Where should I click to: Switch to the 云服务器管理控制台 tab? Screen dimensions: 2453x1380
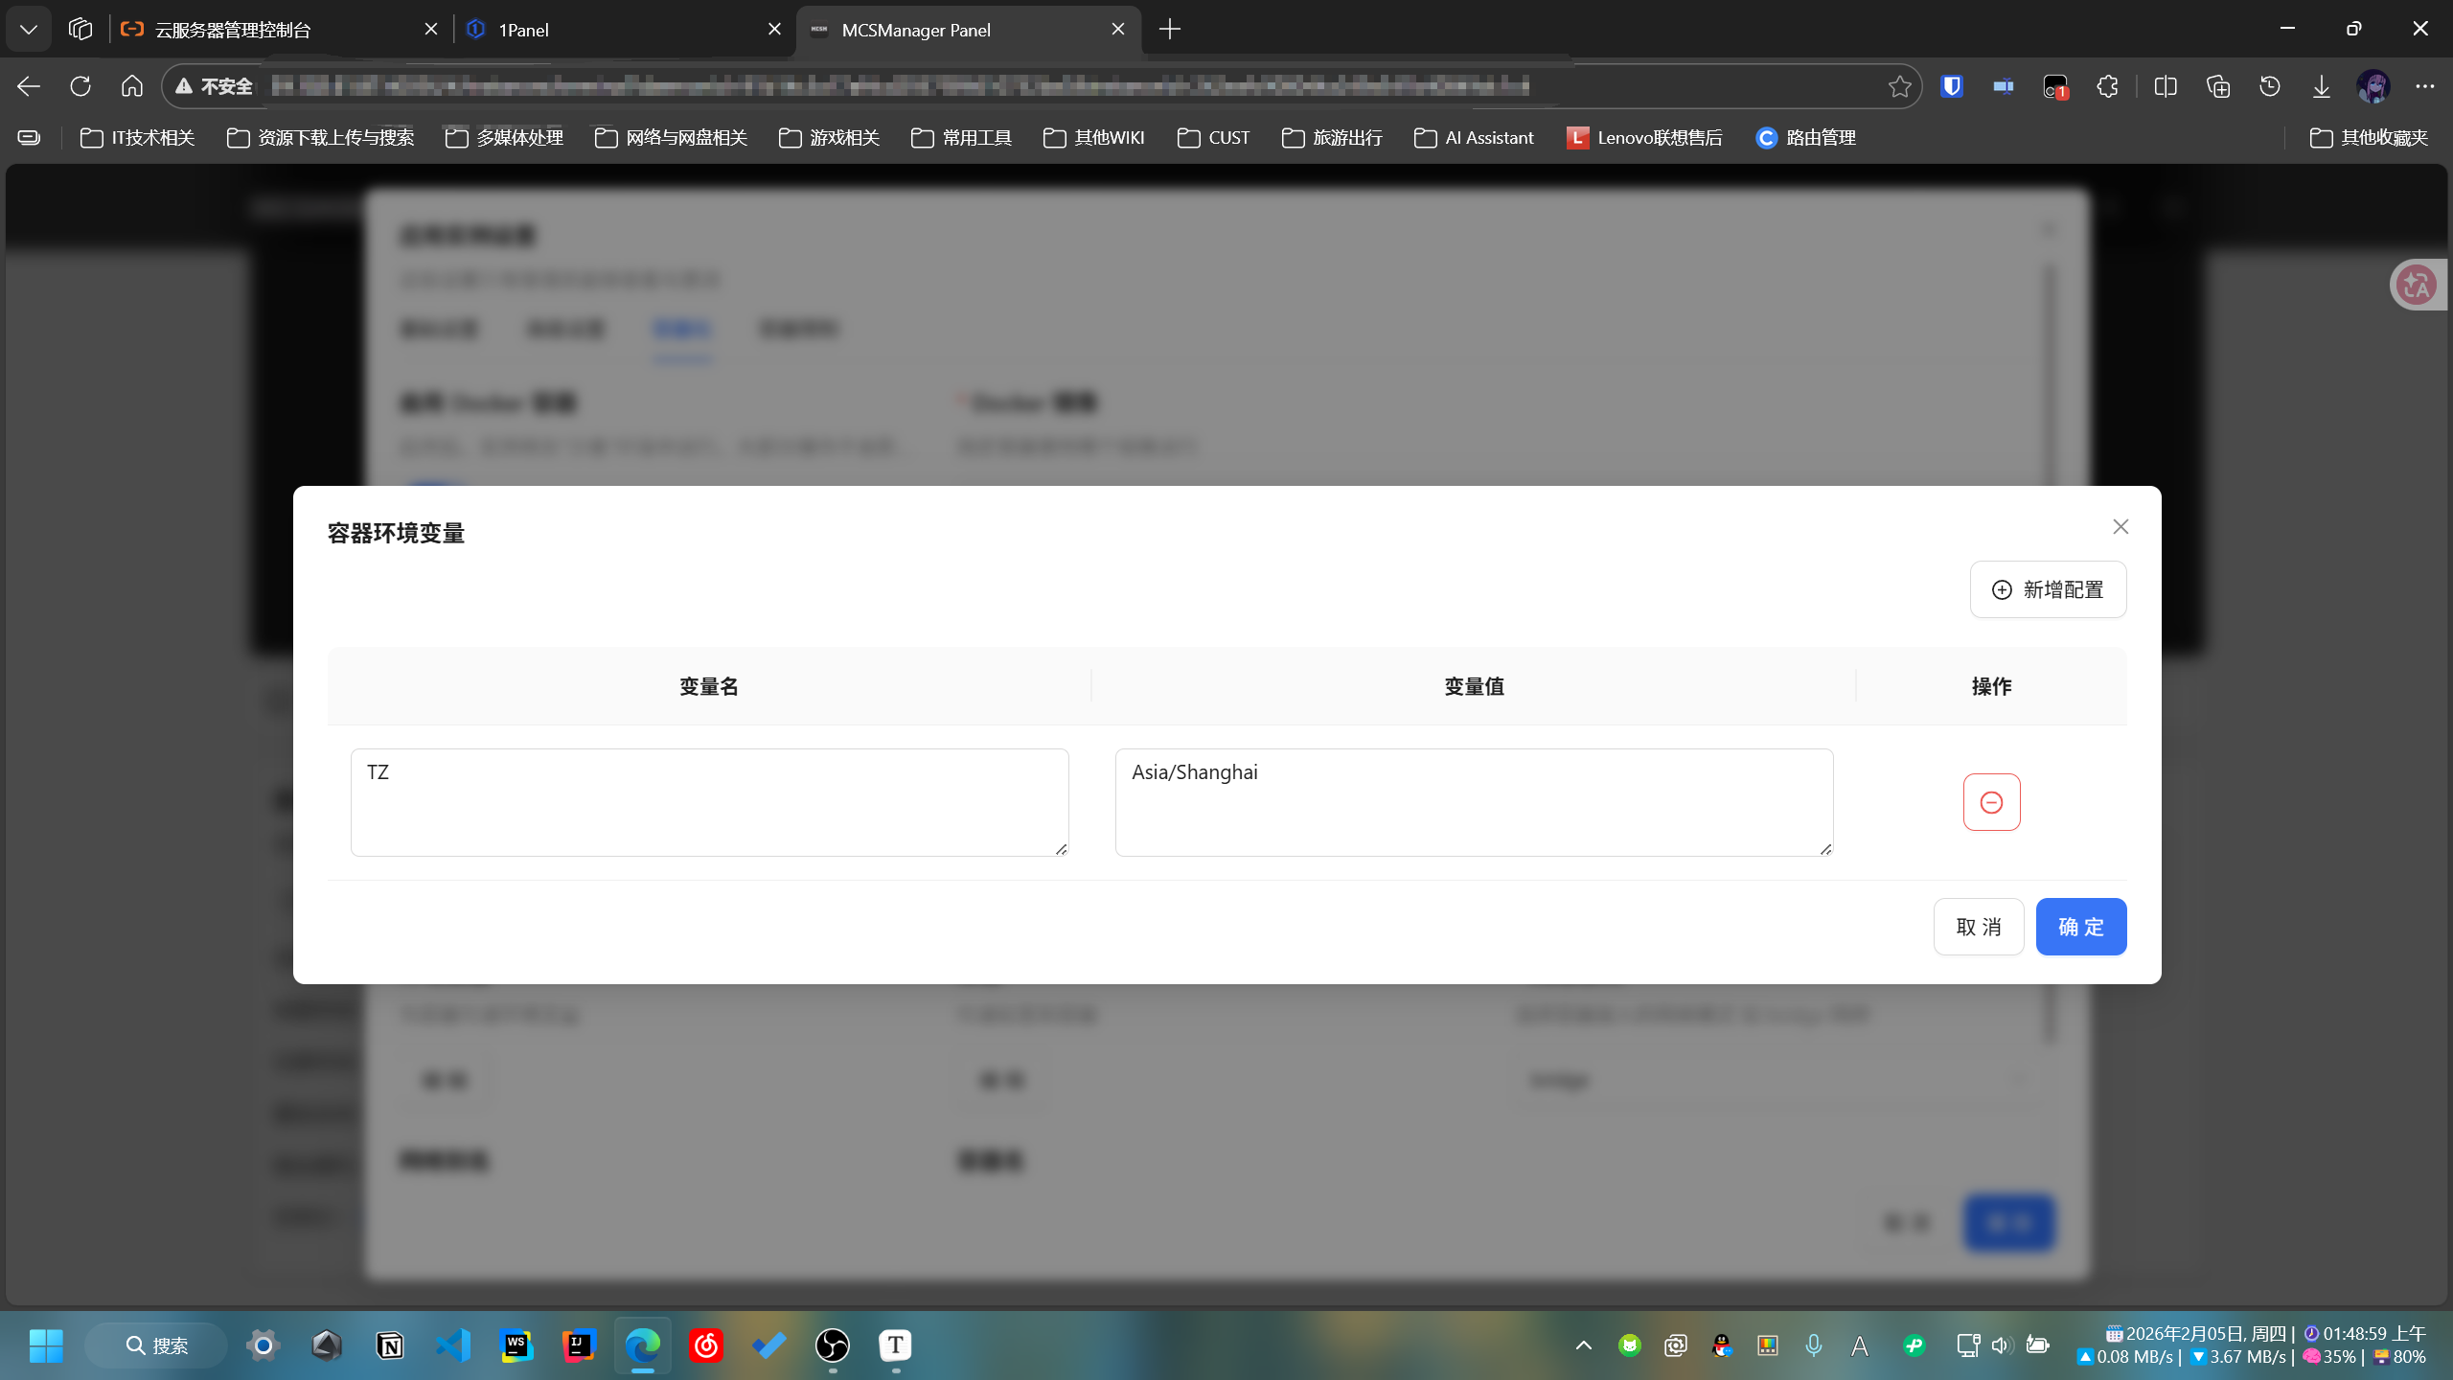click(268, 30)
